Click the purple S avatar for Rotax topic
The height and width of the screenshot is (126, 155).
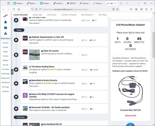pos(25,95)
